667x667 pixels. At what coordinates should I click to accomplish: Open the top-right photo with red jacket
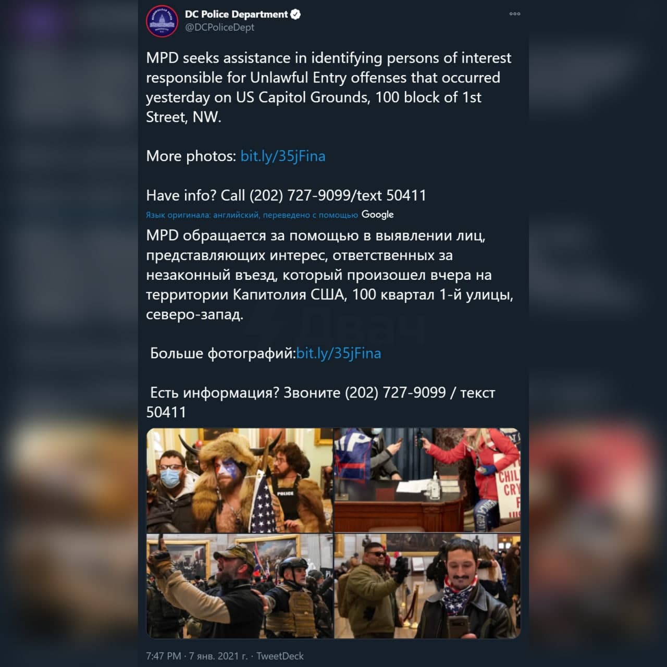click(x=427, y=480)
